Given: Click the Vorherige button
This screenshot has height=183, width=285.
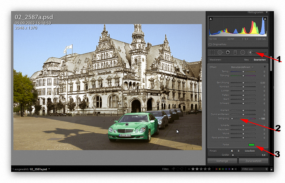Looking at the screenshot, I should click(222, 161).
